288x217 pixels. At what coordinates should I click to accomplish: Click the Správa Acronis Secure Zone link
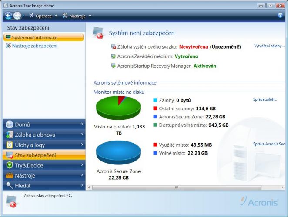pyautogui.click(x=269, y=144)
